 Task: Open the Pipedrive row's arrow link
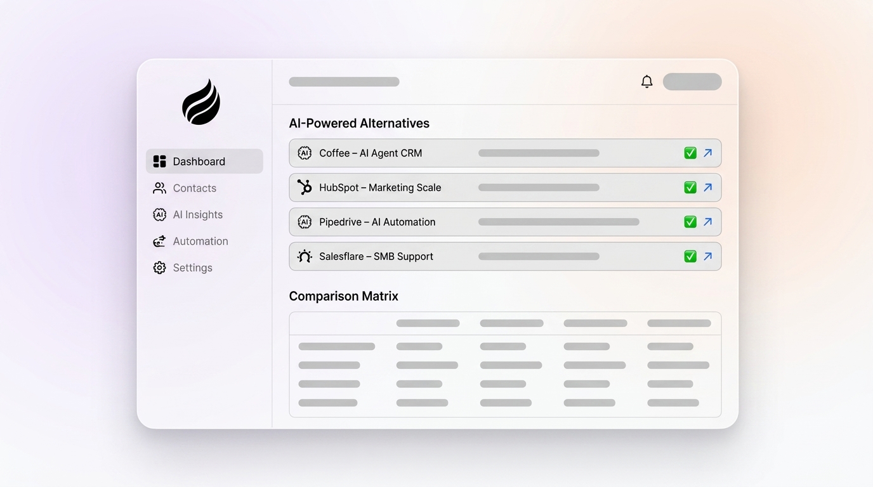[x=708, y=222]
